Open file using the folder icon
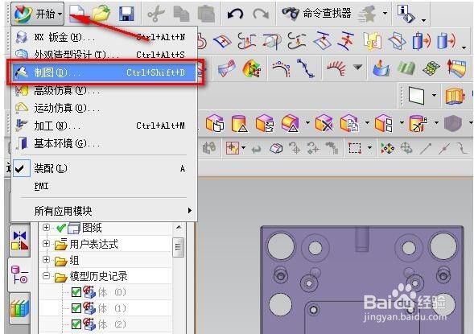This screenshot has height=334, width=474. coord(101,14)
